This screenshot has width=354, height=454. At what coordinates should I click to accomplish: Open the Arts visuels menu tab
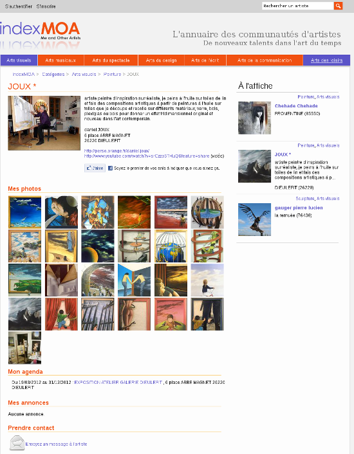(19, 60)
